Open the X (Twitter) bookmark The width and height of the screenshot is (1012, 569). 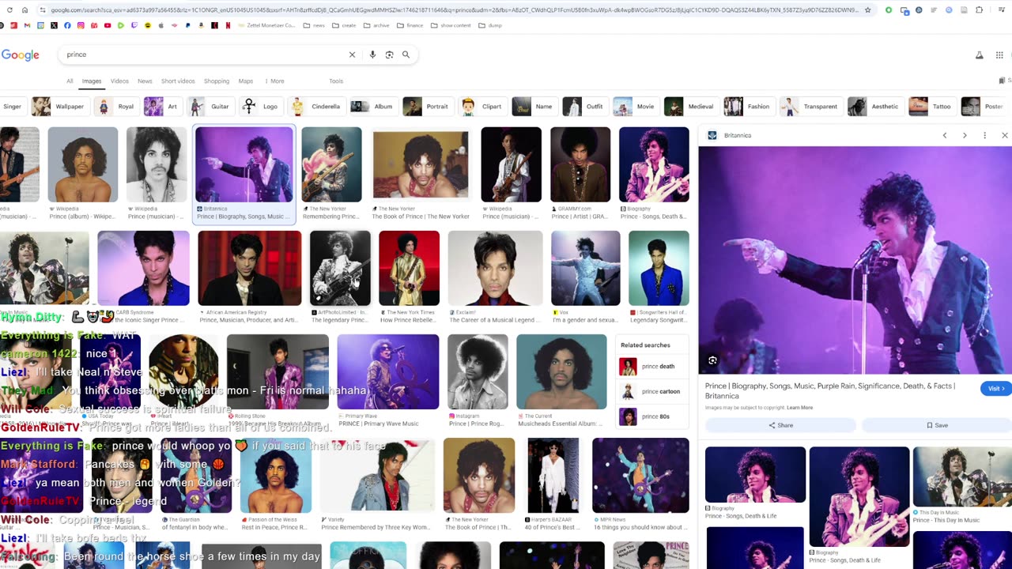[54, 25]
